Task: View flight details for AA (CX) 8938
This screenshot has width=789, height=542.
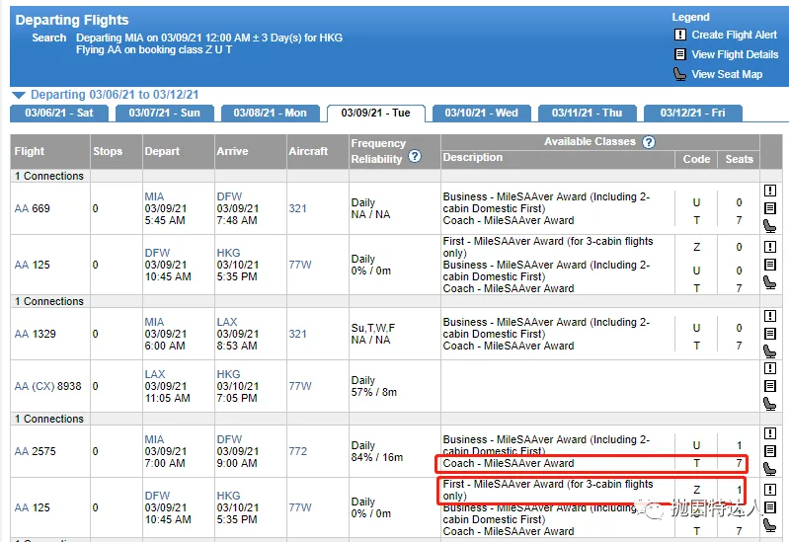Action: pos(770,386)
